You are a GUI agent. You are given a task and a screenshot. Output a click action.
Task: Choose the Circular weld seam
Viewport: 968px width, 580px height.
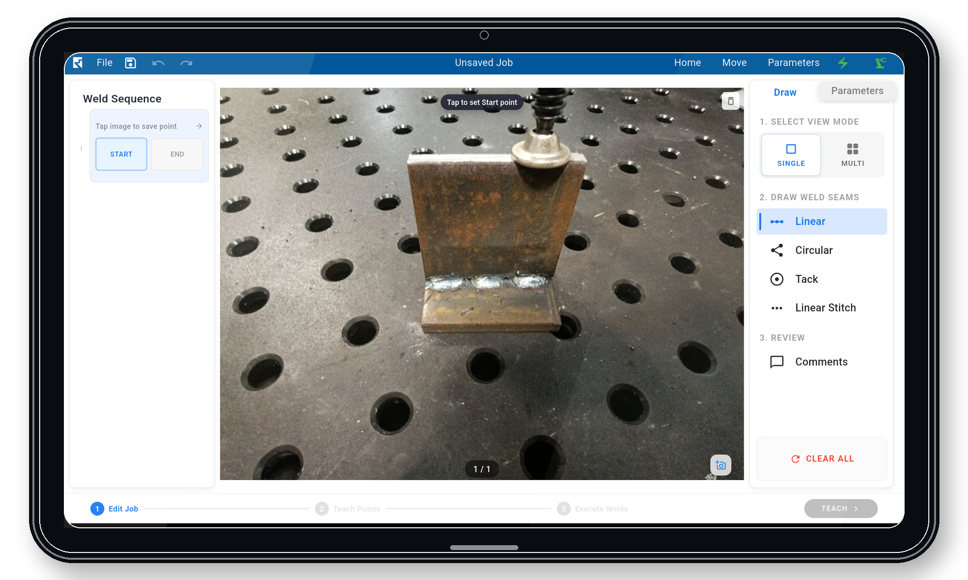tap(822, 250)
